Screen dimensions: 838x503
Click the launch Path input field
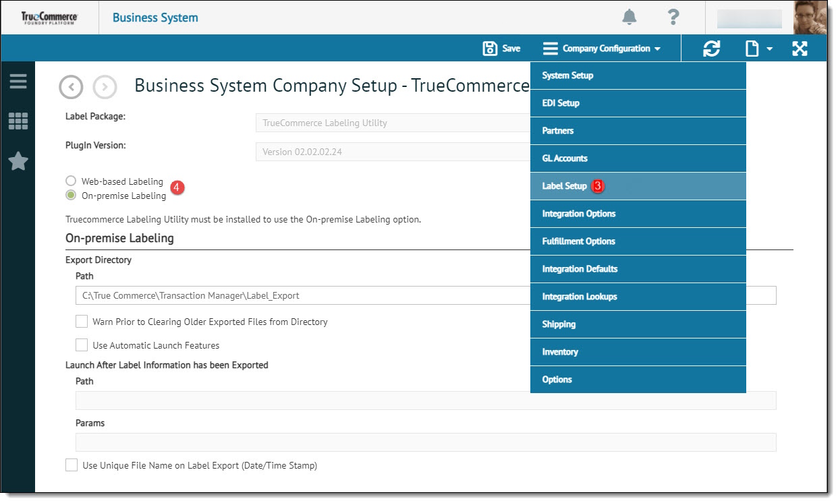[426, 401]
